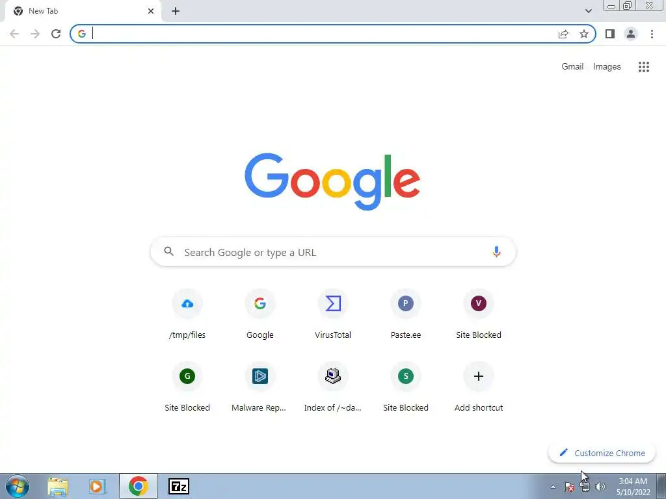Open the network tray icon

click(585, 487)
